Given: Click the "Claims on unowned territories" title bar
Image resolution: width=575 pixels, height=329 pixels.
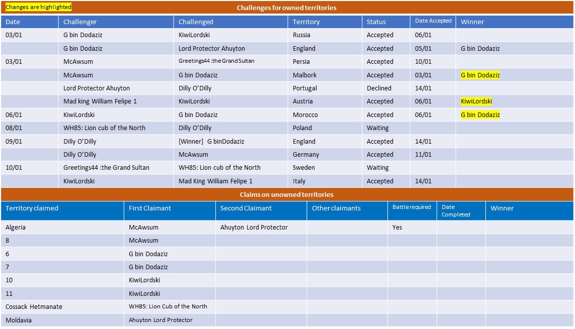Looking at the screenshot, I should click(x=287, y=194).
